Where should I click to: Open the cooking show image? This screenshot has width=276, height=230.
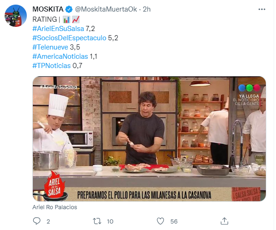point(149,139)
